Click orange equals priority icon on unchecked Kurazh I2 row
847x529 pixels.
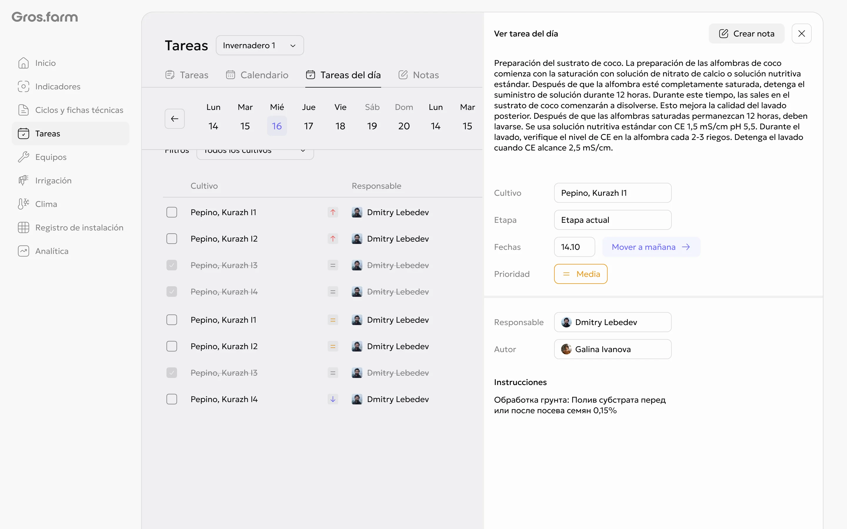pos(333,346)
